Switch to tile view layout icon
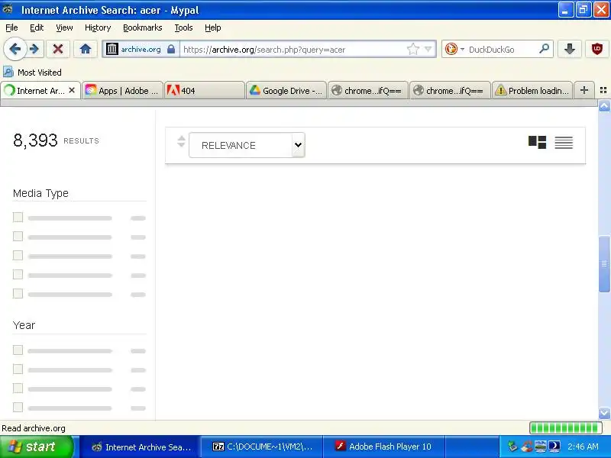 [x=537, y=142]
